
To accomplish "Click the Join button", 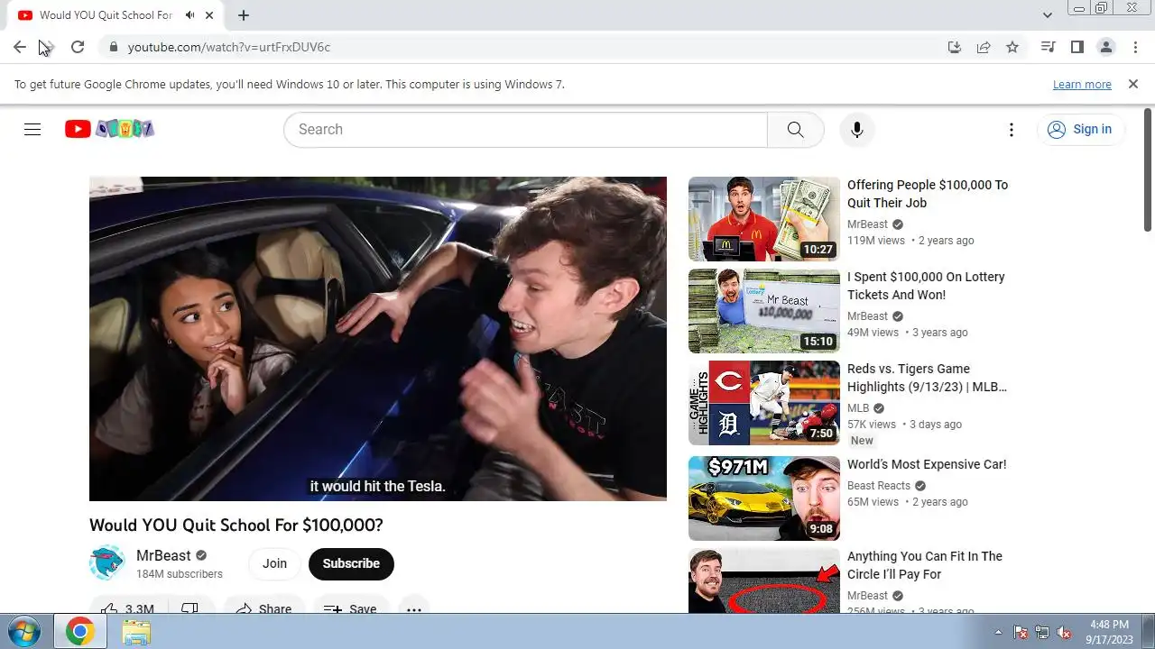I will [274, 563].
